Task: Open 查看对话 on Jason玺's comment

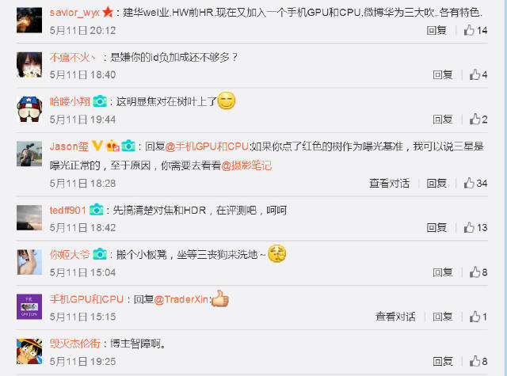Action: tap(389, 183)
